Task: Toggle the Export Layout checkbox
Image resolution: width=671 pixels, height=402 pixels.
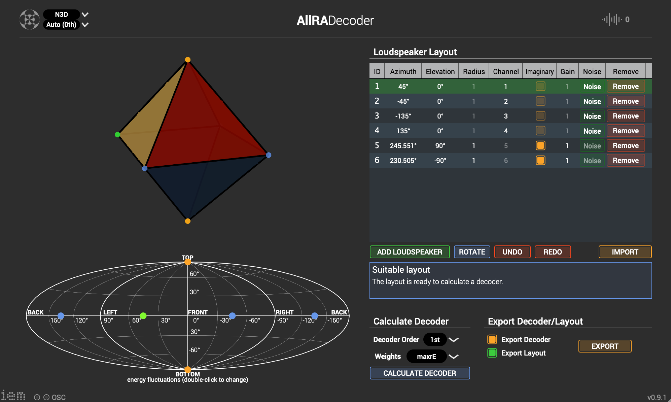Action: click(492, 353)
